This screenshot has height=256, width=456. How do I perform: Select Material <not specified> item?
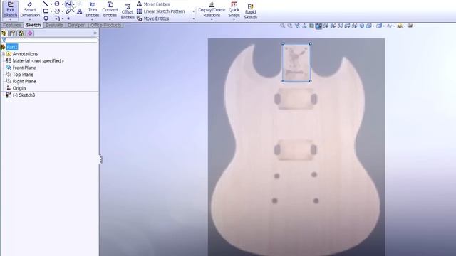pyautogui.click(x=38, y=60)
